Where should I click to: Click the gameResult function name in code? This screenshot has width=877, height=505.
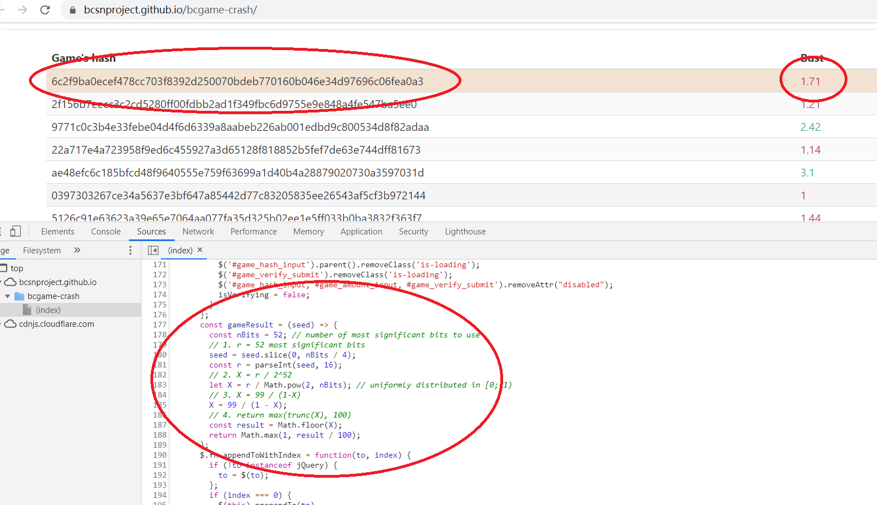[250, 325]
